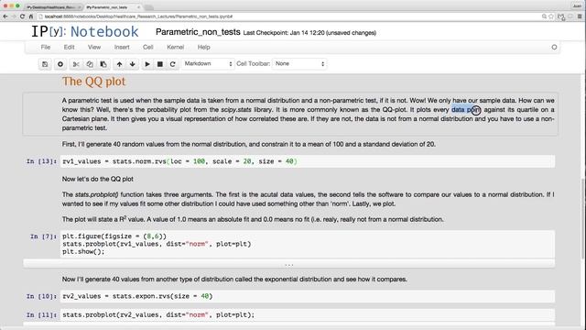The image size is (586, 330).
Task: Click the heading 'The QQ plot'
Action: pos(93,82)
